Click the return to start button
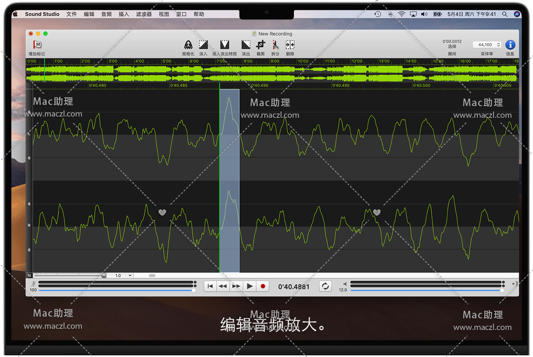 click(x=210, y=286)
